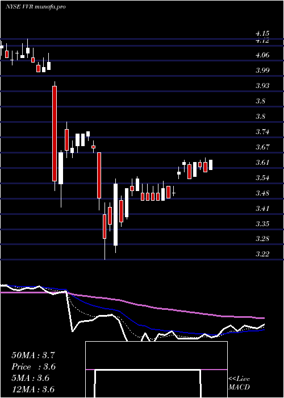This screenshot has height=398, width=284.
Task: Select the 3.93 price axis label
Action: pyautogui.click(x=262, y=85)
